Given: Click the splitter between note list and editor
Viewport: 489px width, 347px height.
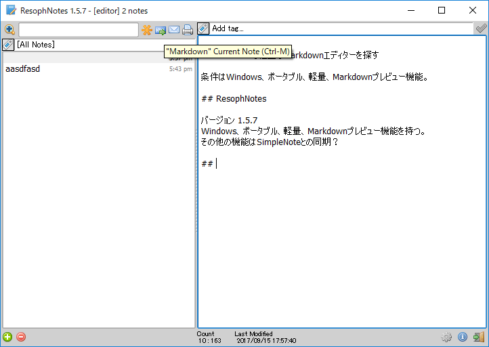Looking at the screenshot, I should point(196,181).
